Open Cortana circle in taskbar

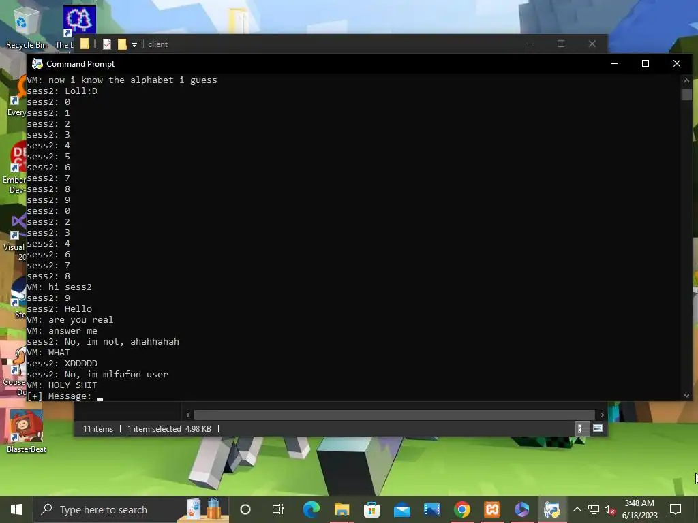click(x=245, y=509)
